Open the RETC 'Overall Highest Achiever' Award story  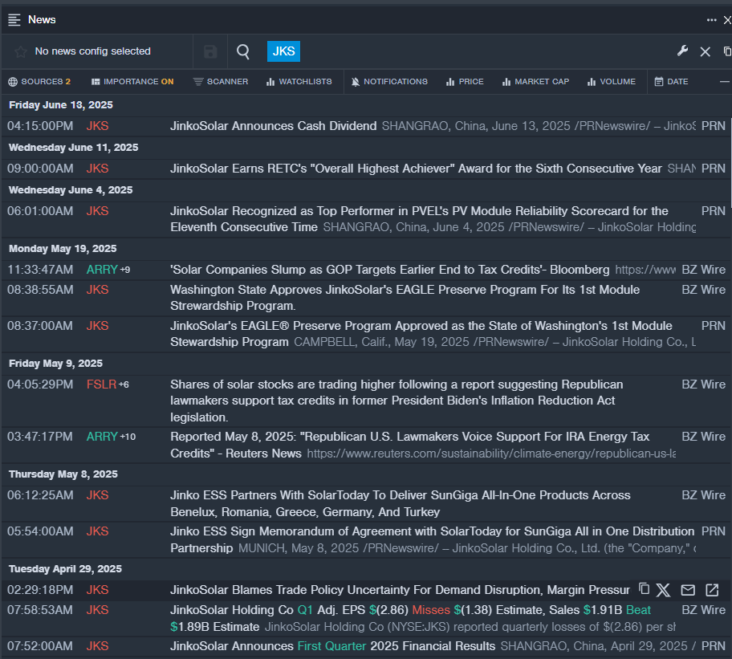coord(416,169)
